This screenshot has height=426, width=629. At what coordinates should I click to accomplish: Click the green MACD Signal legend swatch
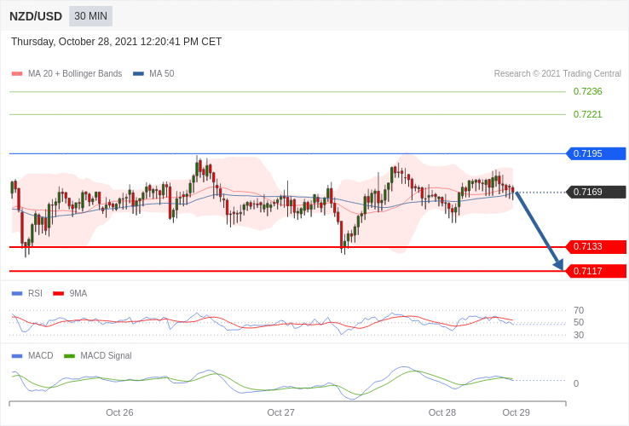(x=70, y=356)
